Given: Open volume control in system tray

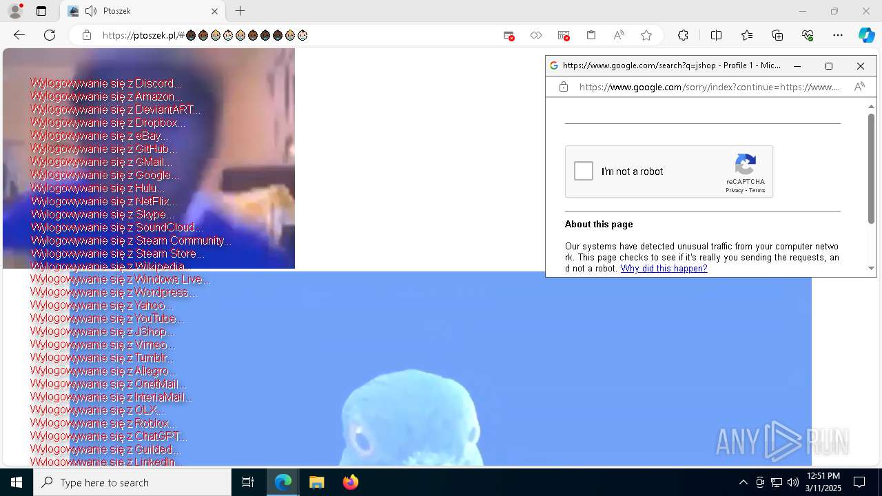Looking at the screenshot, I should point(792,482).
